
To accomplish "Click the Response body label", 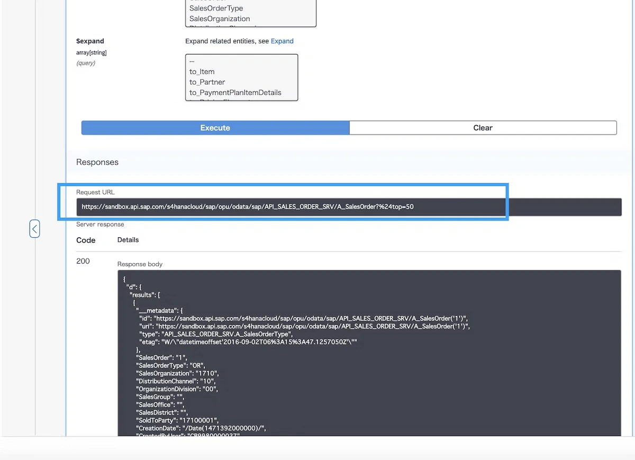I will [140, 264].
